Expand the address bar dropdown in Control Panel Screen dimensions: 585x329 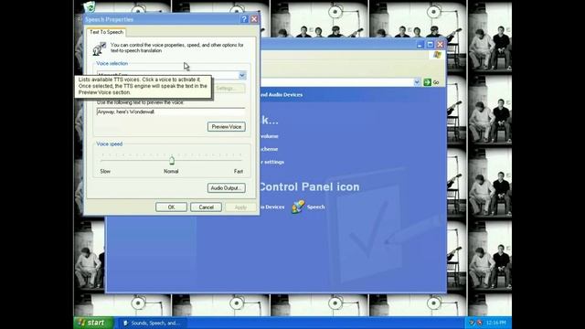point(417,82)
